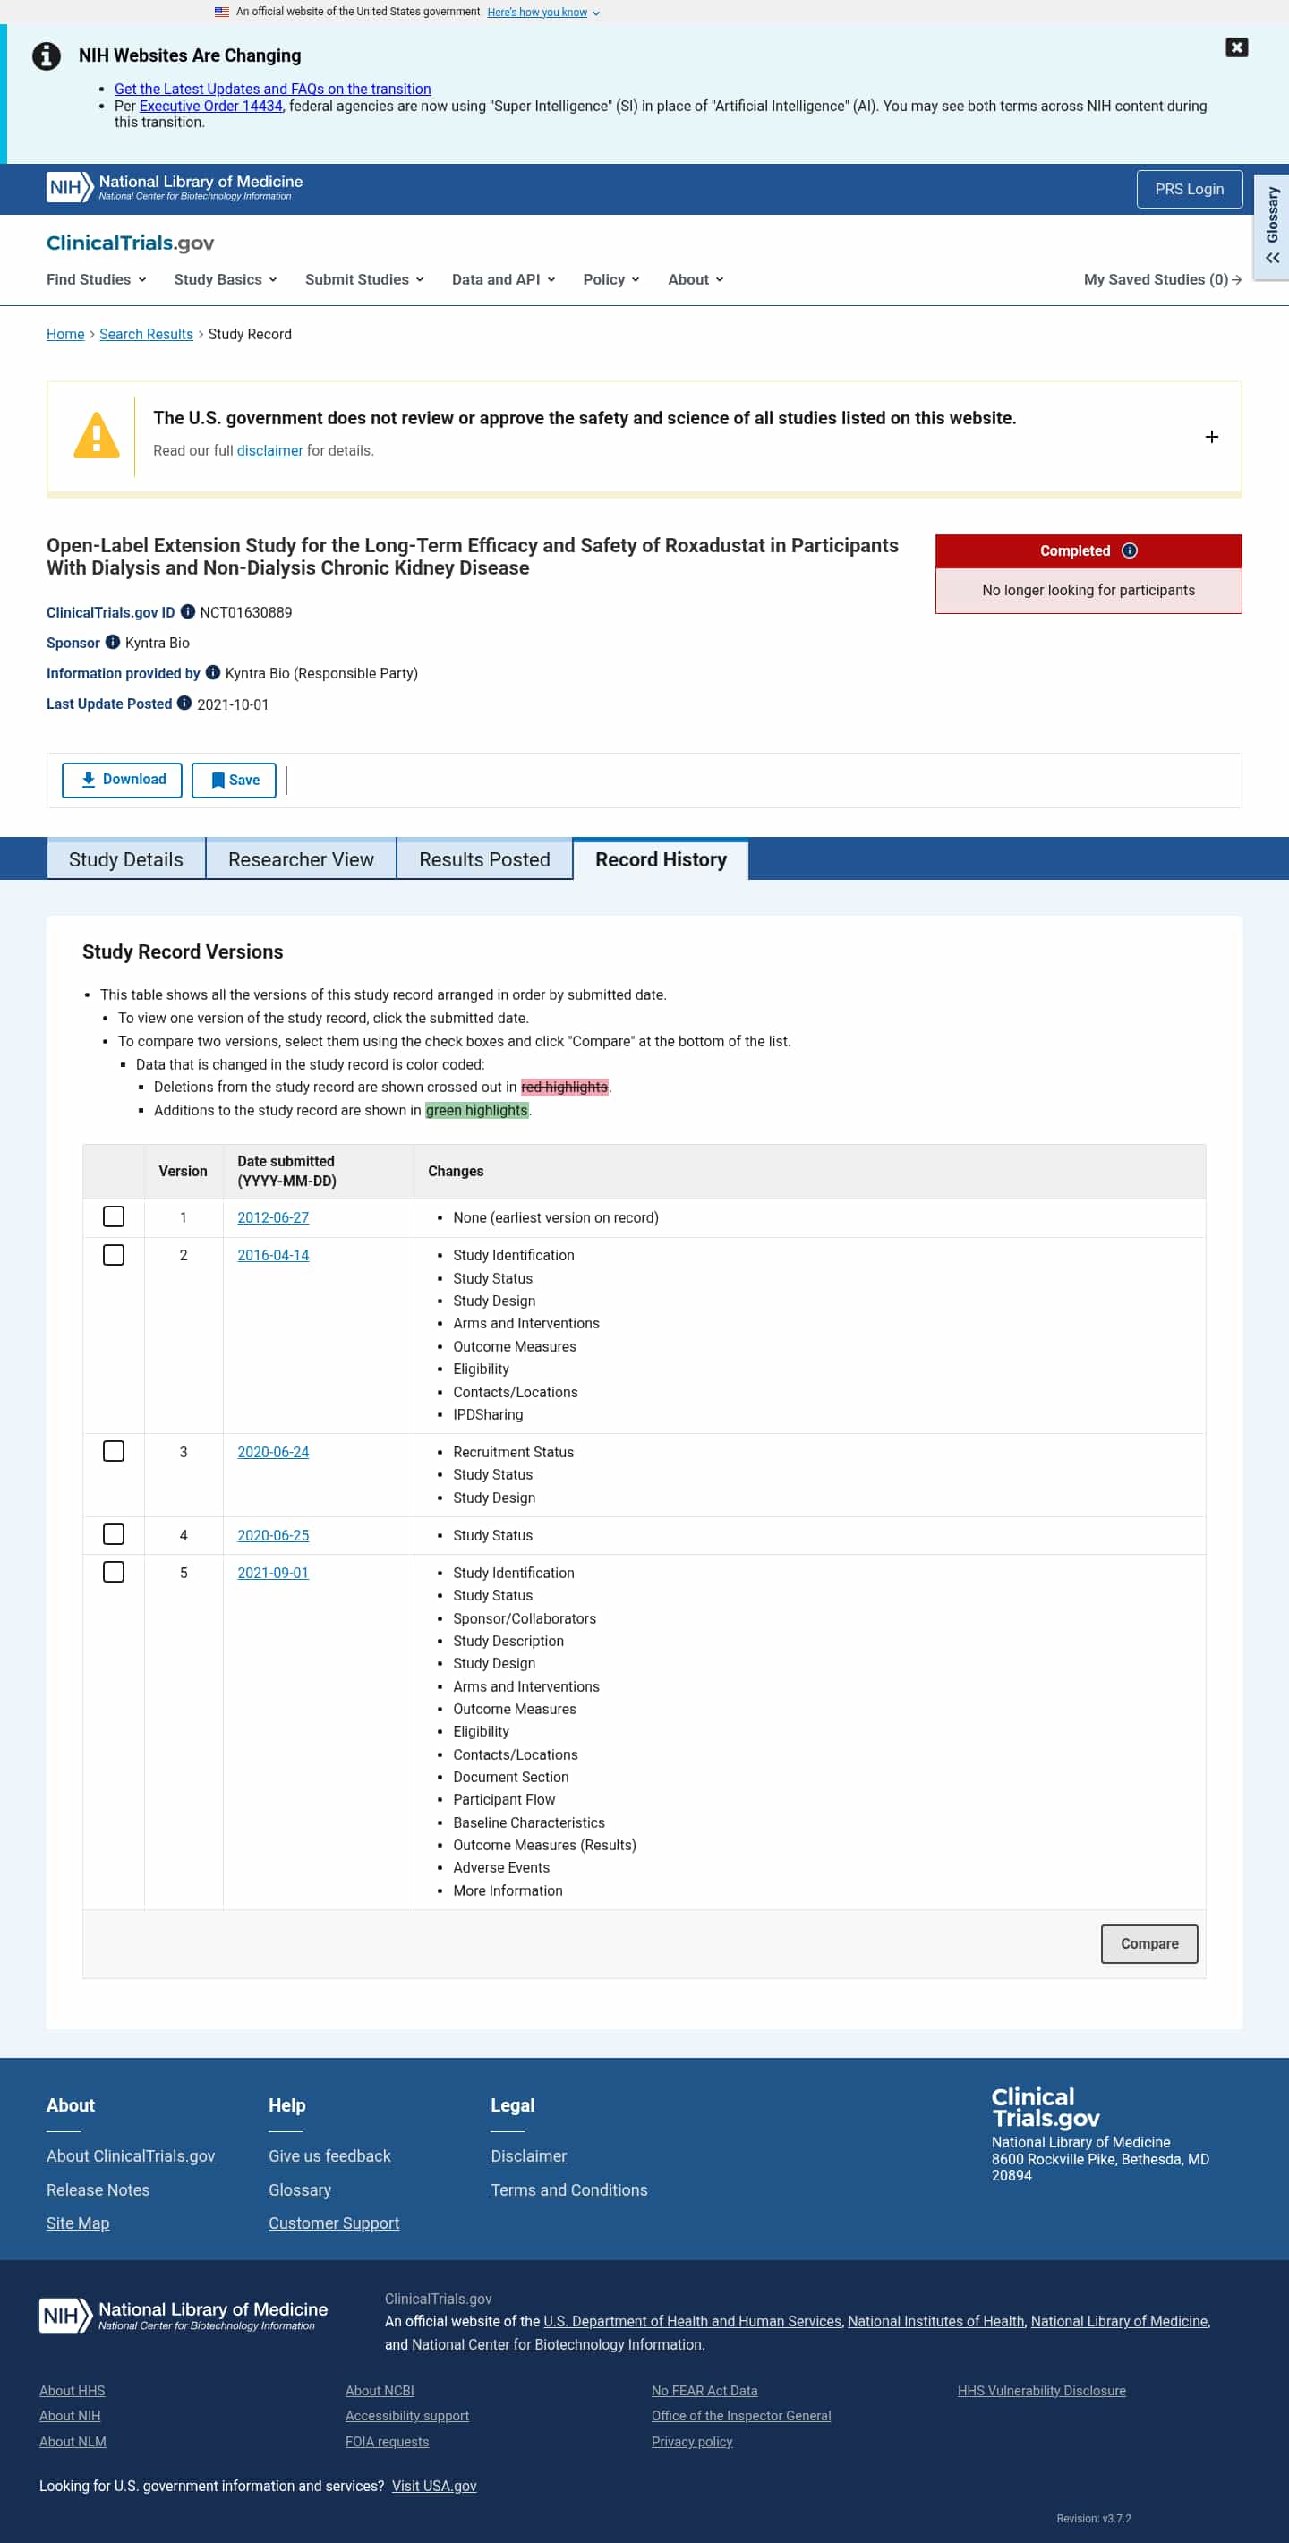Select version 1 checkbox dated 2012-06-27

tap(114, 1216)
